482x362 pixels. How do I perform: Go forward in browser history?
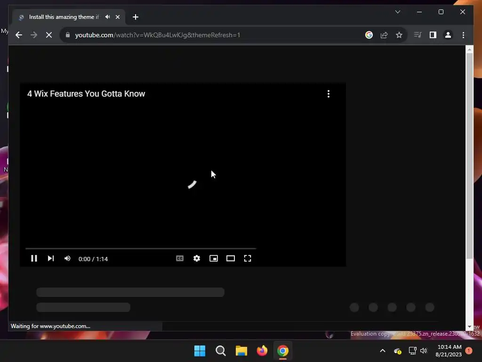click(34, 35)
